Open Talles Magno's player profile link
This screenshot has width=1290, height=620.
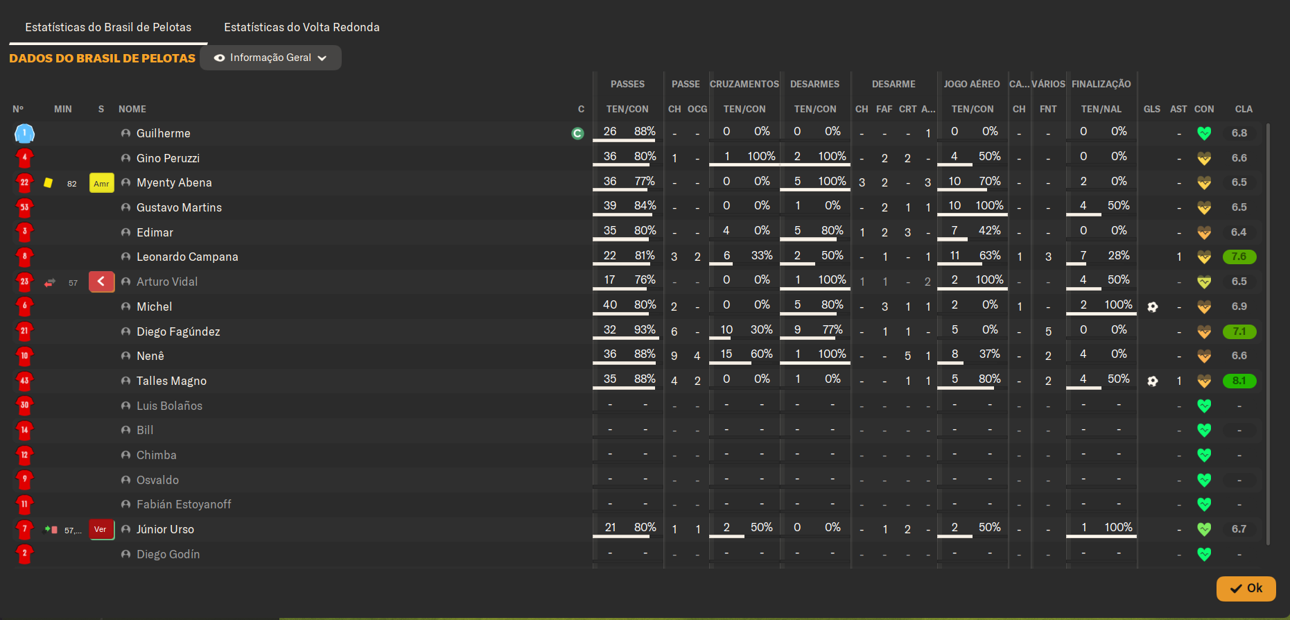coord(171,381)
